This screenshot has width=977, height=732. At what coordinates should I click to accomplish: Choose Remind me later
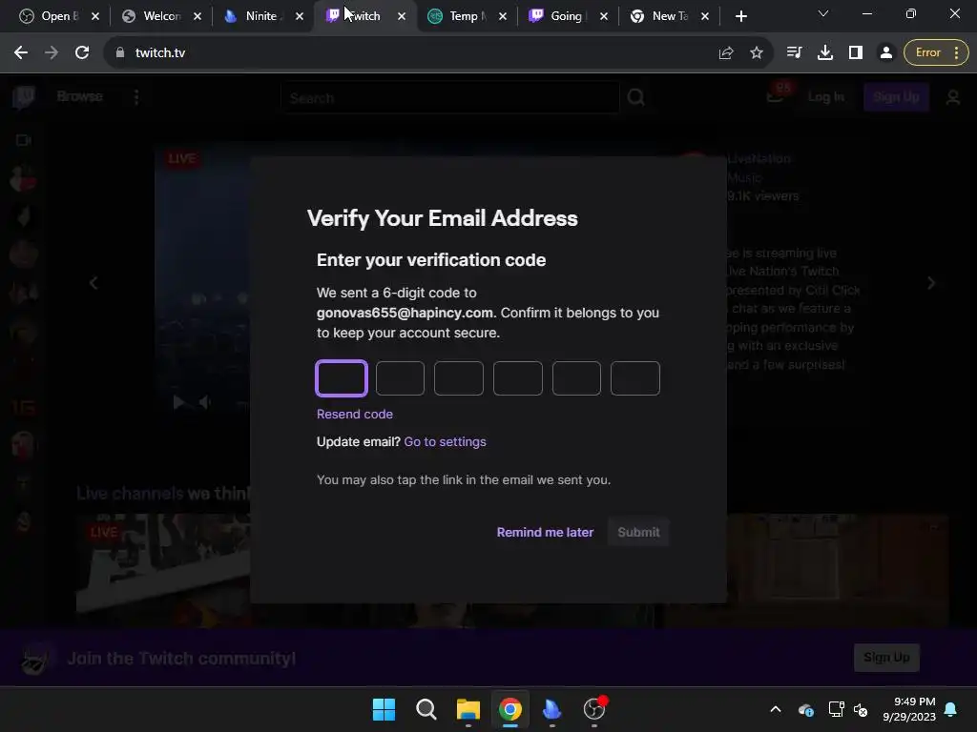pyautogui.click(x=545, y=532)
